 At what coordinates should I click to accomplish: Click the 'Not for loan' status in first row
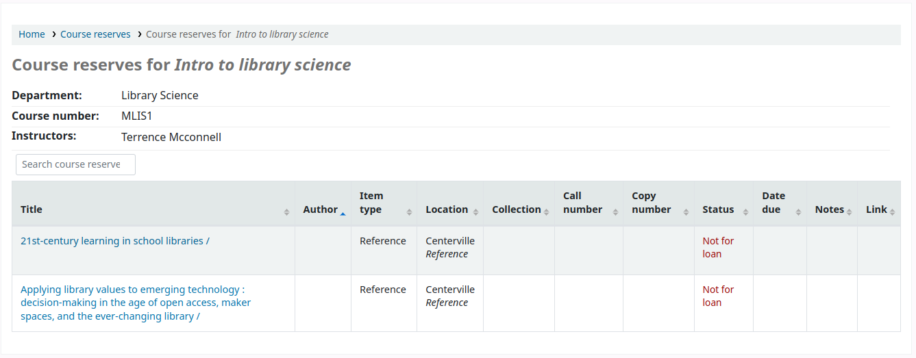[717, 247]
